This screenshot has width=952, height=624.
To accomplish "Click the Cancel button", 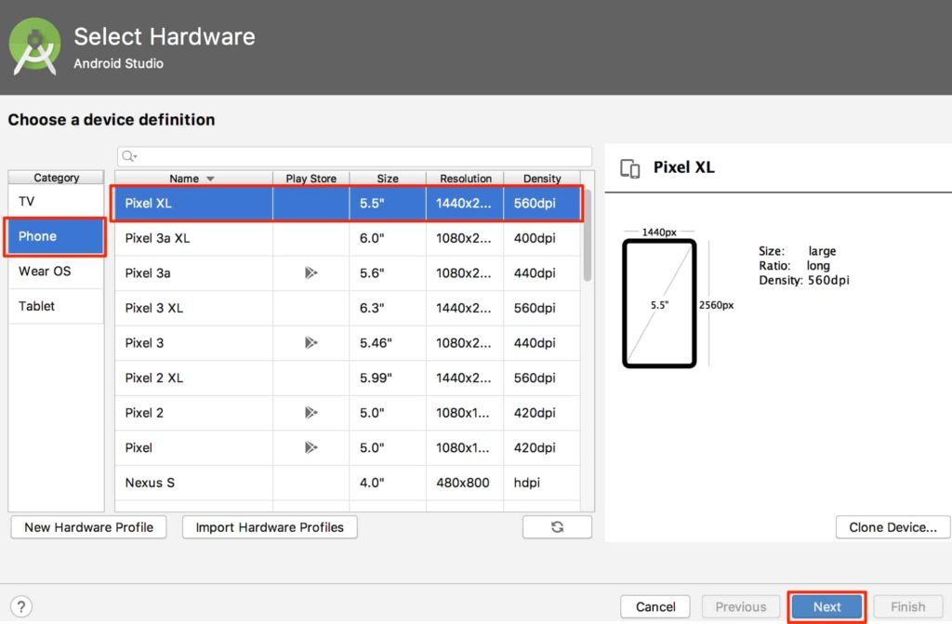I will coord(655,606).
